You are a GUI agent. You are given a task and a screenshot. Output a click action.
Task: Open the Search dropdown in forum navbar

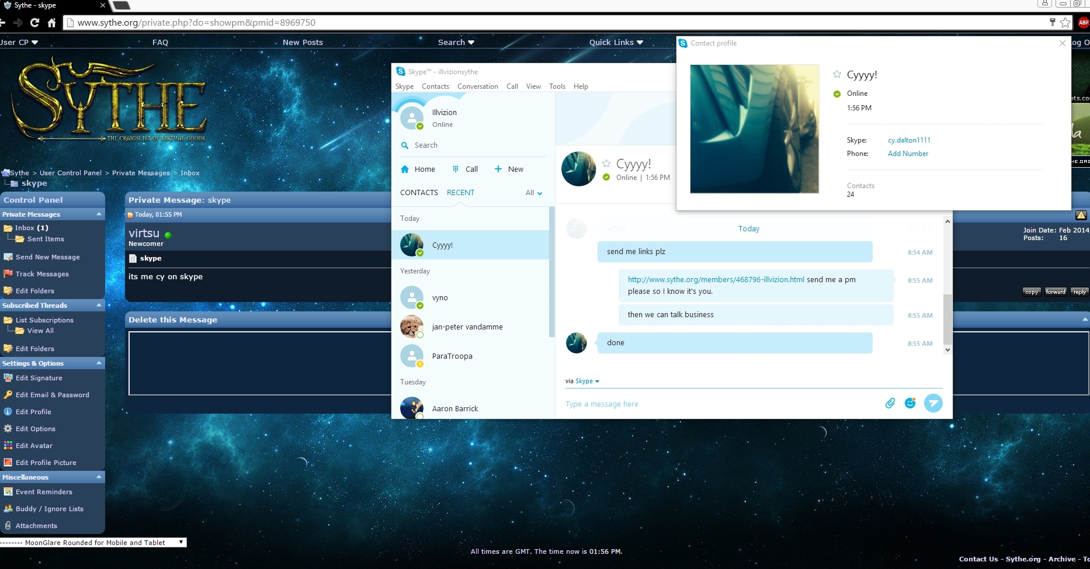(456, 42)
